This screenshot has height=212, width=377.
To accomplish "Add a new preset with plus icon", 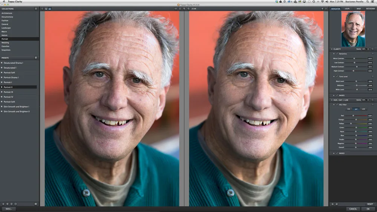I will [x=3, y=204].
